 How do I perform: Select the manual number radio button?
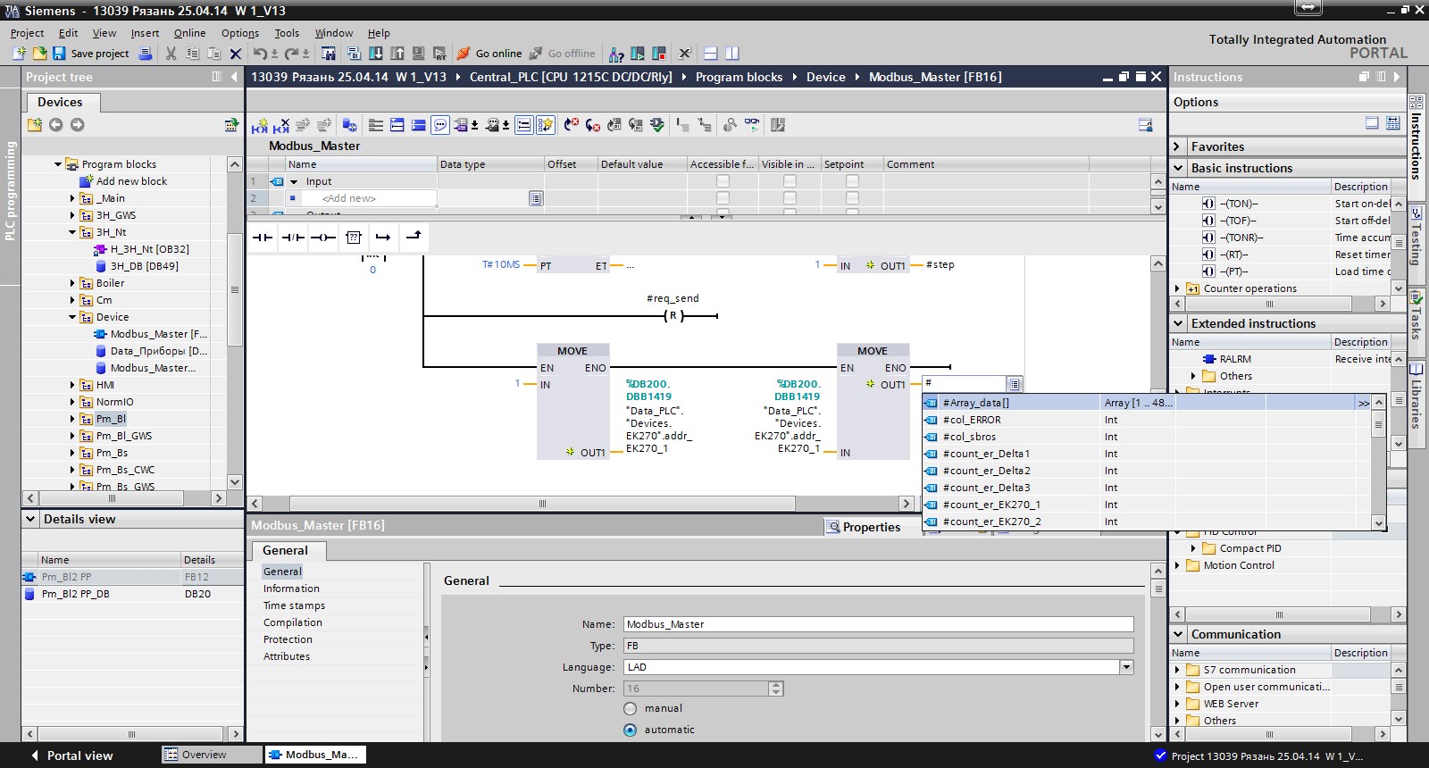click(631, 708)
